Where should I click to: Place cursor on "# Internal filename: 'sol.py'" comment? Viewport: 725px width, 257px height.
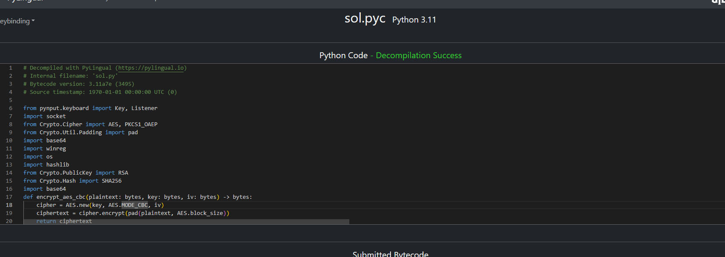tap(71, 76)
